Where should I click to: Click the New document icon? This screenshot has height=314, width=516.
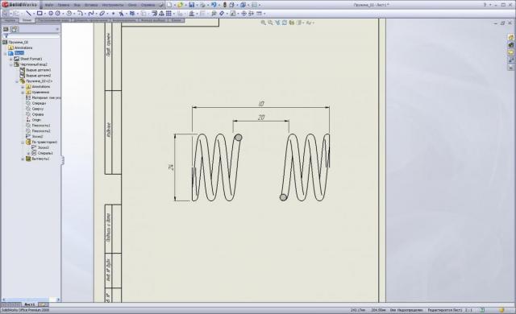[169, 5]
